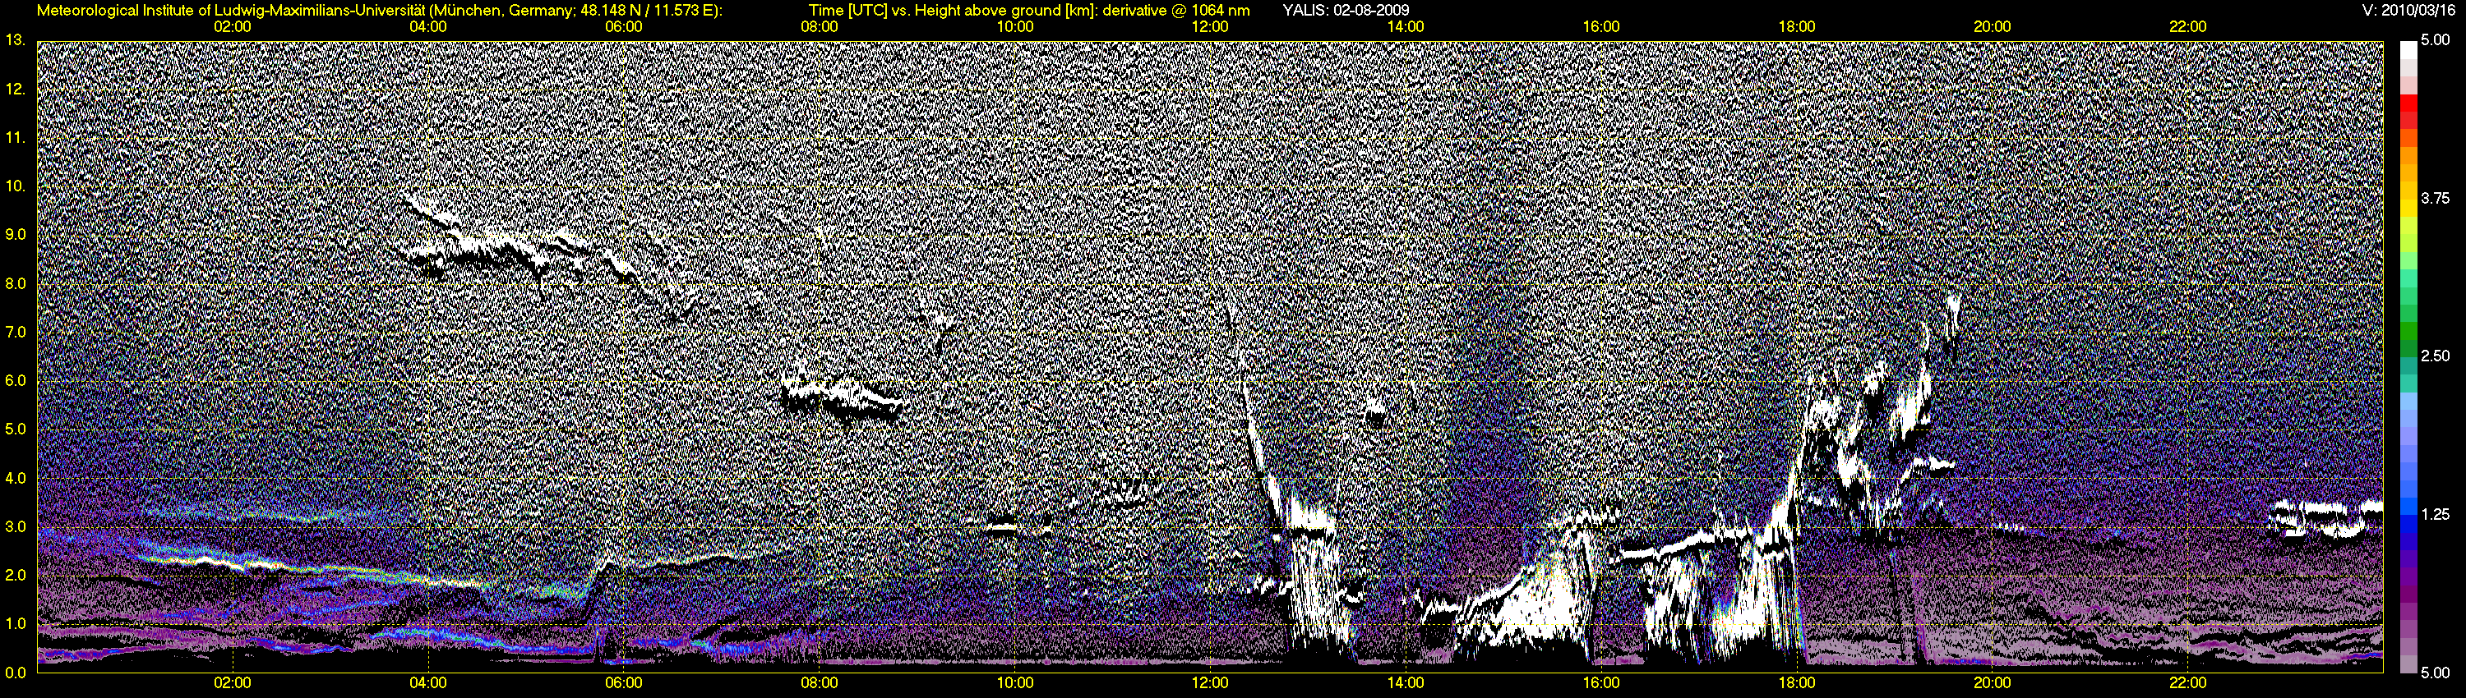Click the 8.0 km height axis label
2466x698 pixels.
click(16, 284)
